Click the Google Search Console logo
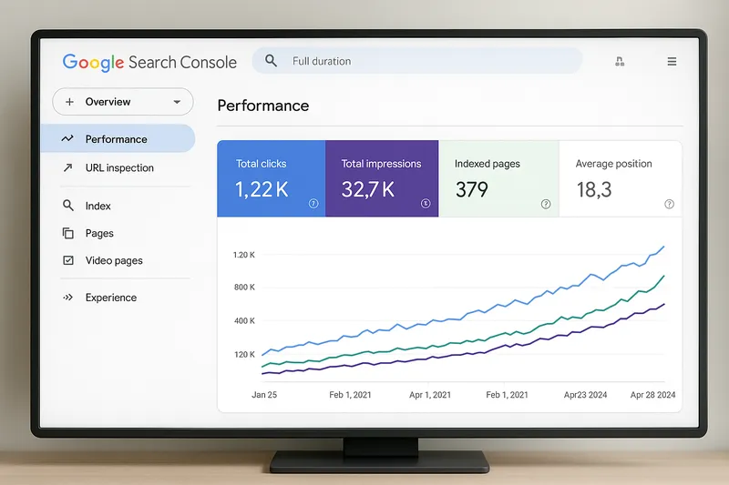The image size is (729, 485). [149, 62]
